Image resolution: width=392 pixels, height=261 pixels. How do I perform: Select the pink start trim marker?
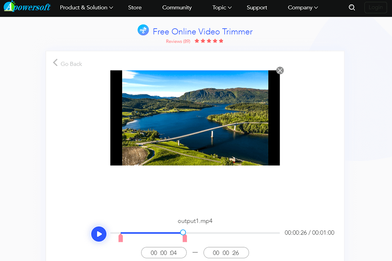point(120,238)
